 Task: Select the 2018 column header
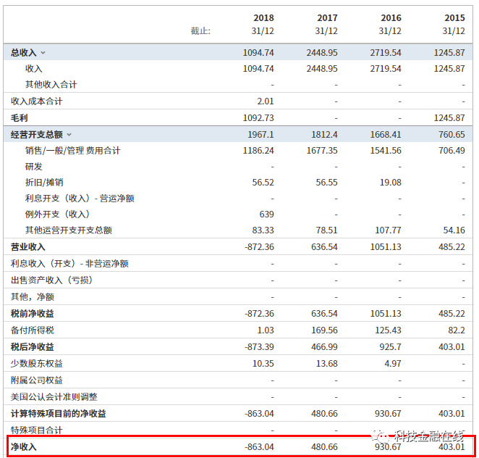pyautogui.click(x=263, y=17)
